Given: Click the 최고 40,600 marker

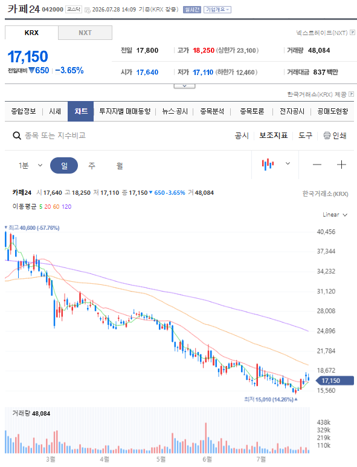Looking at the screenshot, I should pyautogui.click(x=32, y=228).
